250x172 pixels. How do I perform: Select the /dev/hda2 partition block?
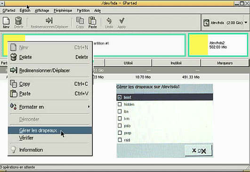(x=218, y=45)
